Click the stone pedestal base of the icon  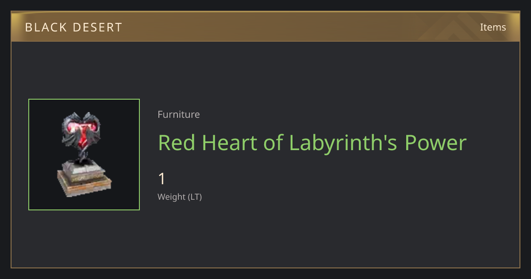click(x=84, y=179)
